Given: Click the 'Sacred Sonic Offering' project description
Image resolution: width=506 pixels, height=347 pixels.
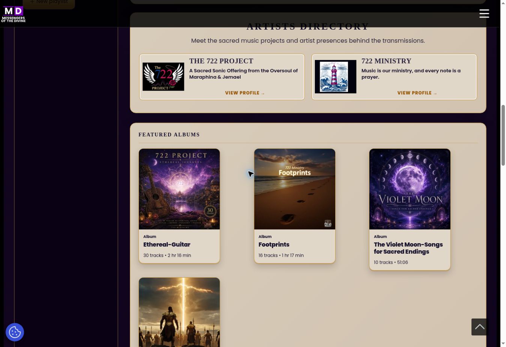Looking at the screenshot, I should pos(243,74).
